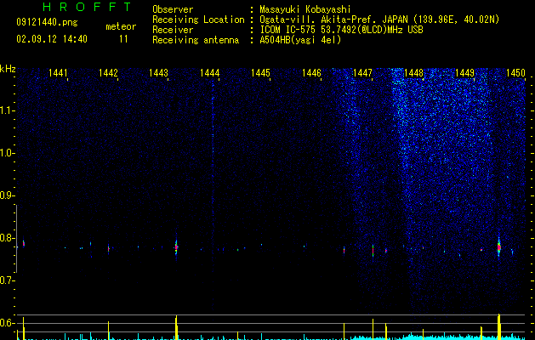
Task: Click the 'Observer' field label
Action: click(x=173, y=9)
